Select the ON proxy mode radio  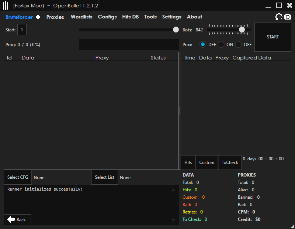(221, 44)
